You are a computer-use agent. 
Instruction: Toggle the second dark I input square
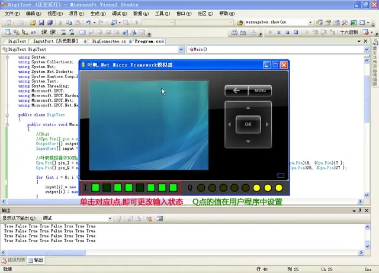pos(107,188)
